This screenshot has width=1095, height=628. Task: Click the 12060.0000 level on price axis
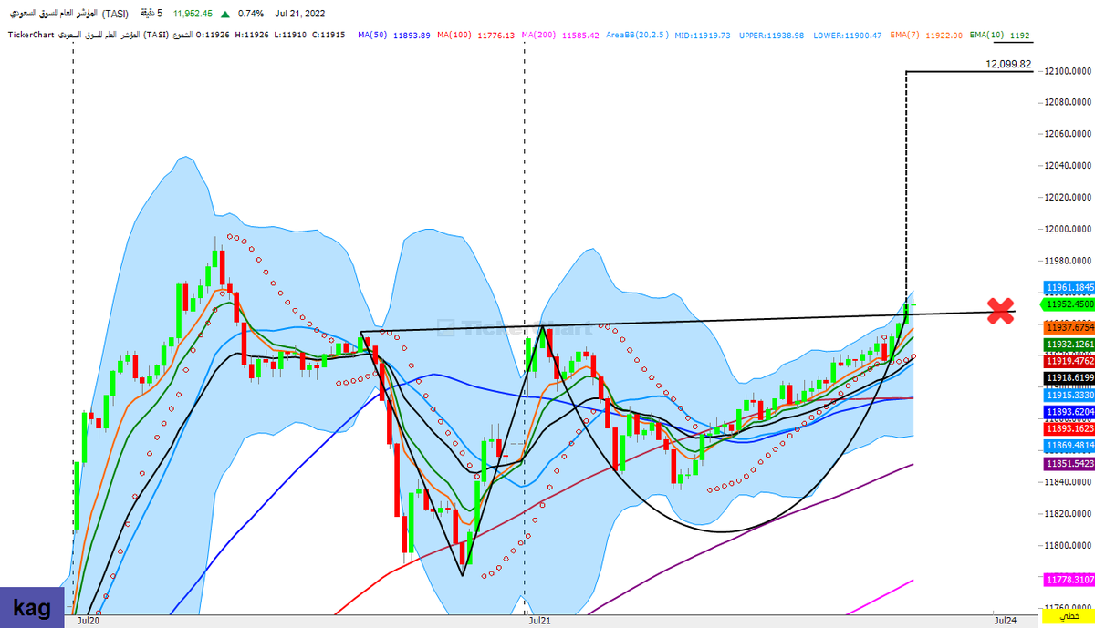point(1068,134)
